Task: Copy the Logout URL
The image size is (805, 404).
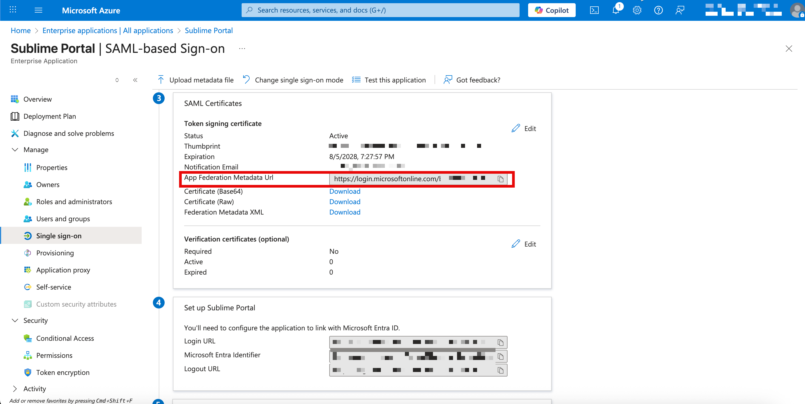Action: [500, 370]
